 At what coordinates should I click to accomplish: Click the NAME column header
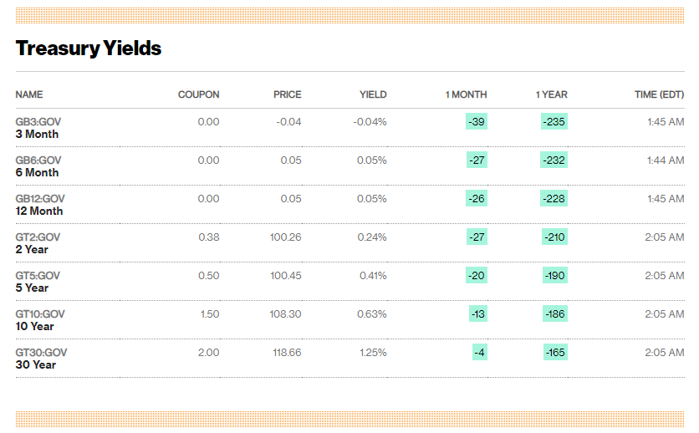click(29, 94)
